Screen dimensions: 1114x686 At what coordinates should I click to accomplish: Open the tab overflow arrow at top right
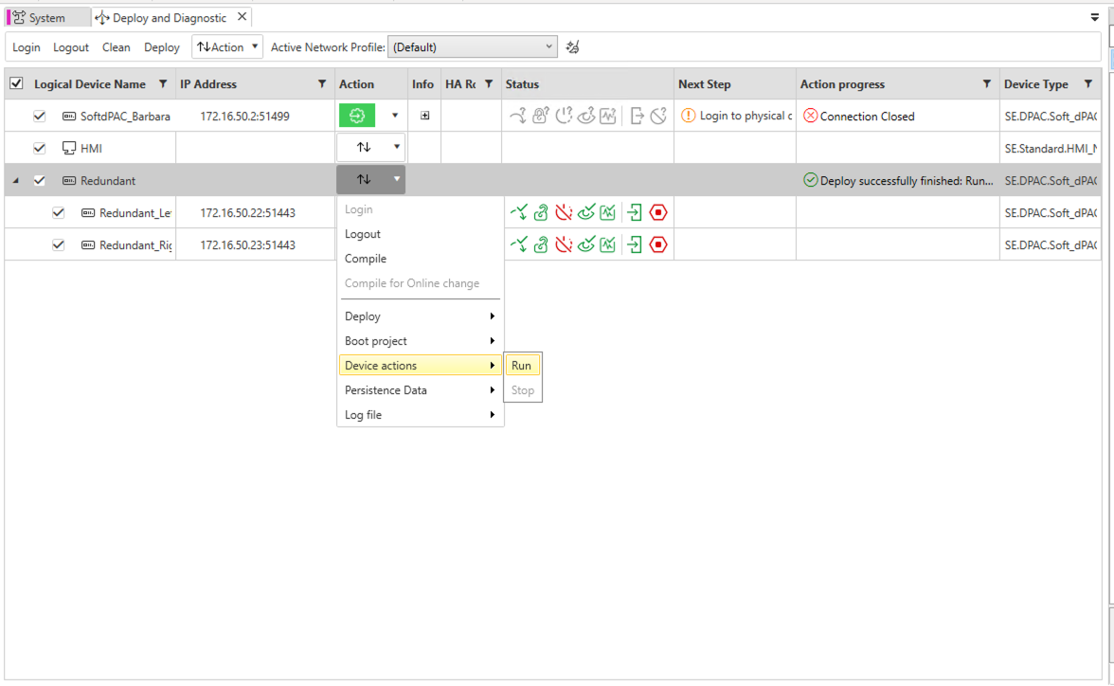[x=1095, y=17]
